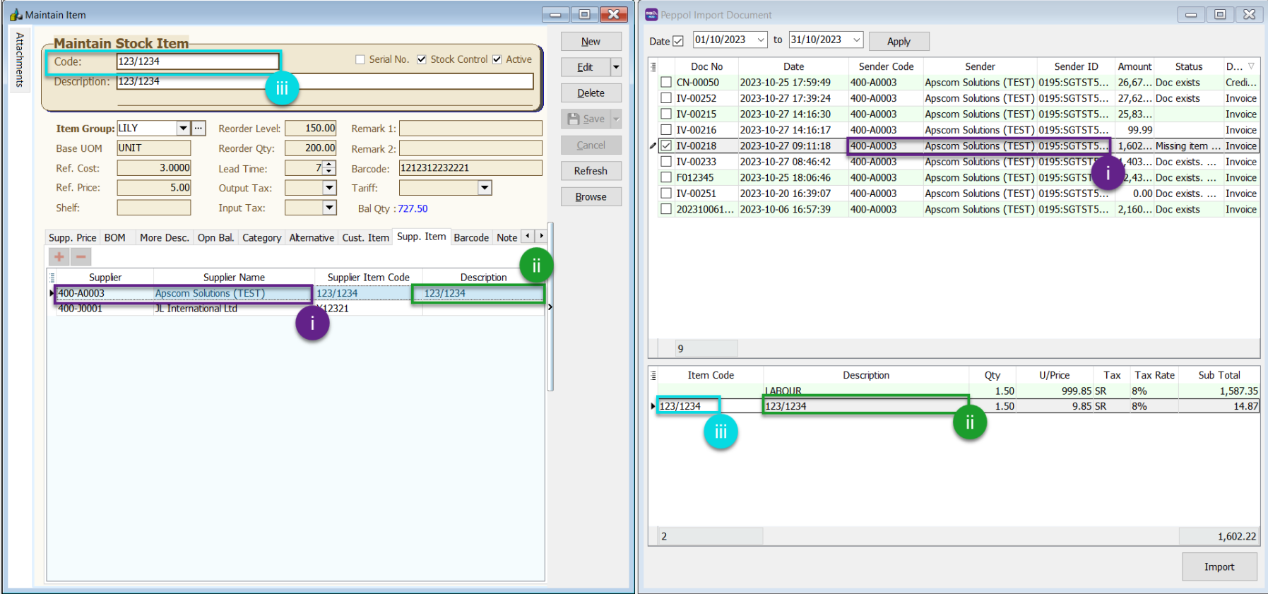This screenshot has width=1268, height=594.
Task: Click into the Shelf input field
Action: click(154, 208)
